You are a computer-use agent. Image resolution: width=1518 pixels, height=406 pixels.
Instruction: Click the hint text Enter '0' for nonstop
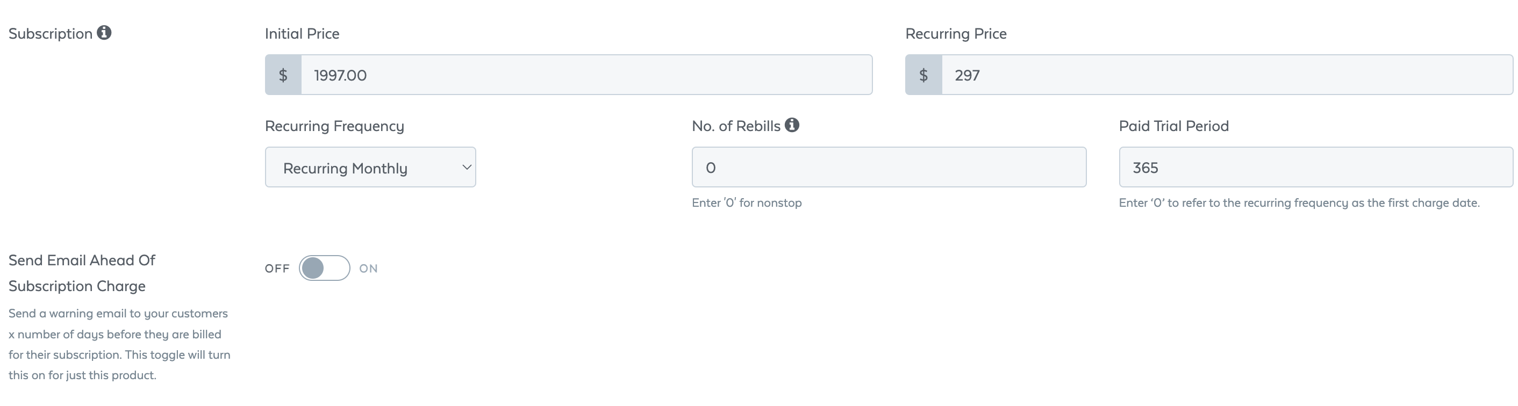[746, 202]
